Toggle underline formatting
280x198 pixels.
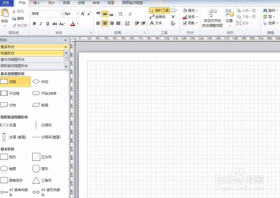pos(48,24)
